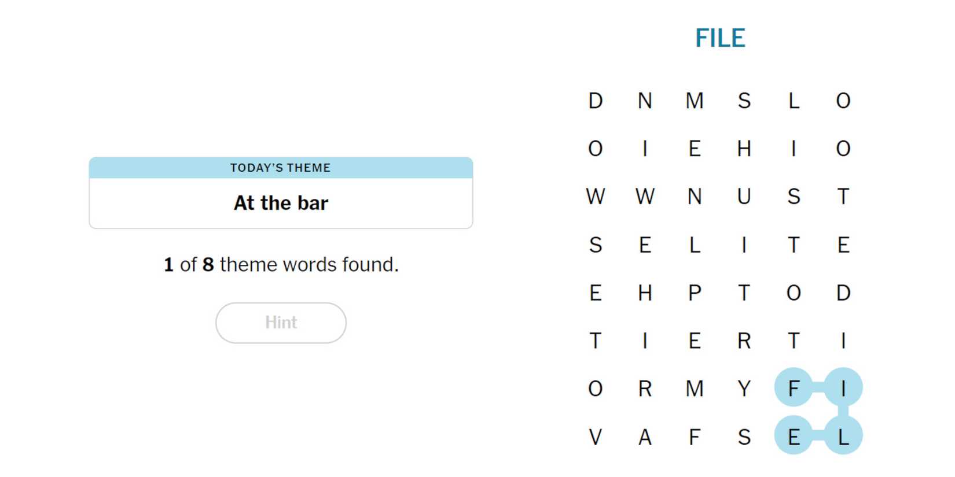Tap the letter P in the grid

pyautogui.click(x=695, y=293)
